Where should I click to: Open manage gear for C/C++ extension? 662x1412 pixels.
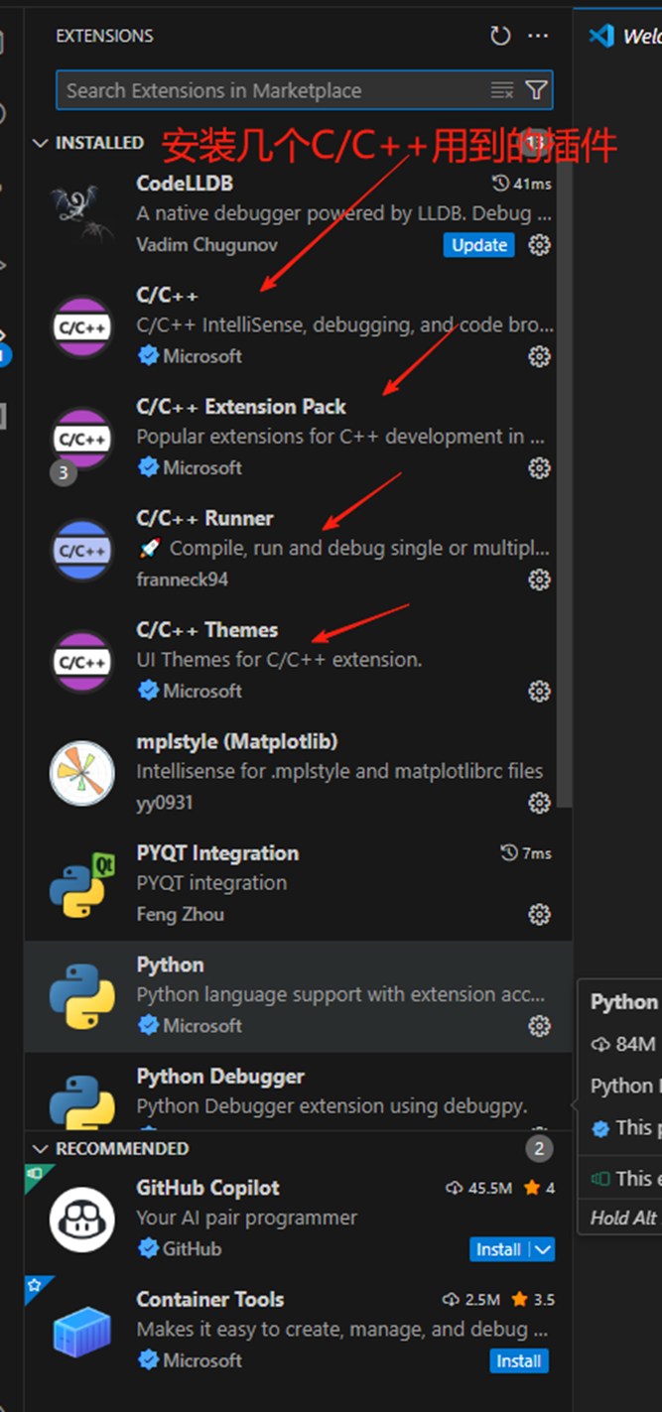tap(539, 356)
